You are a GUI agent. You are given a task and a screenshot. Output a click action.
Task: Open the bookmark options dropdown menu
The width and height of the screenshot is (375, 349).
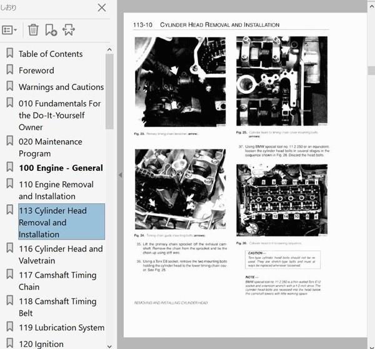(x=9, y=30)
